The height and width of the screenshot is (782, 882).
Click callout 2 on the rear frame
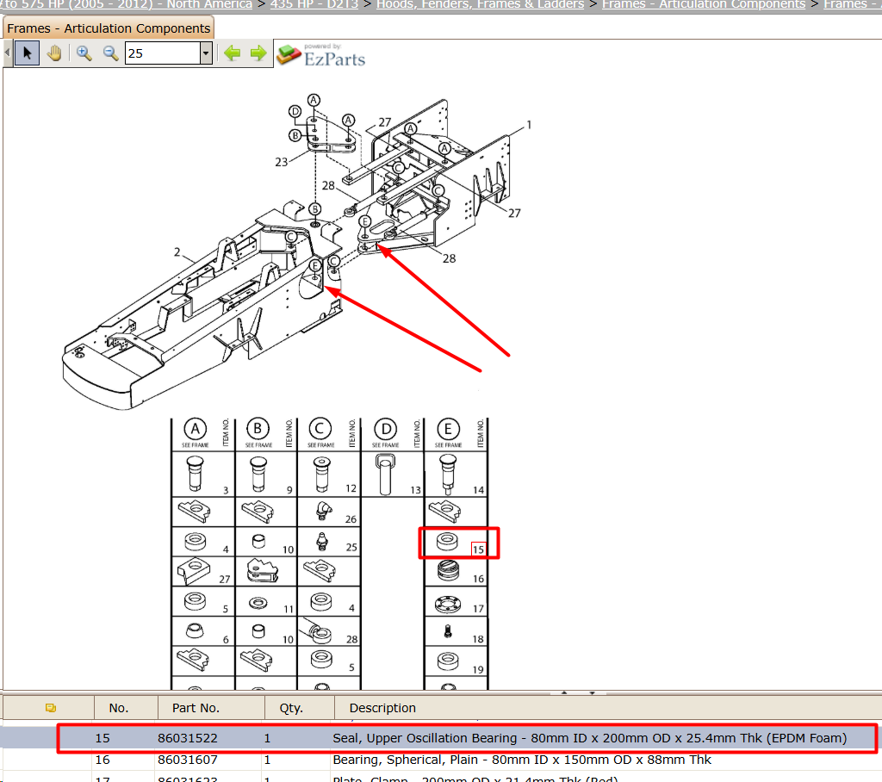pos(177,252)
